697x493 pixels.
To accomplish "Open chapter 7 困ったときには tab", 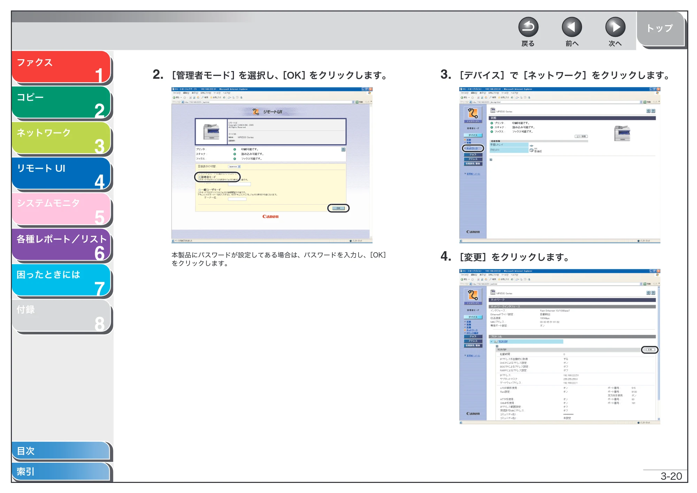I will [61, 280].
